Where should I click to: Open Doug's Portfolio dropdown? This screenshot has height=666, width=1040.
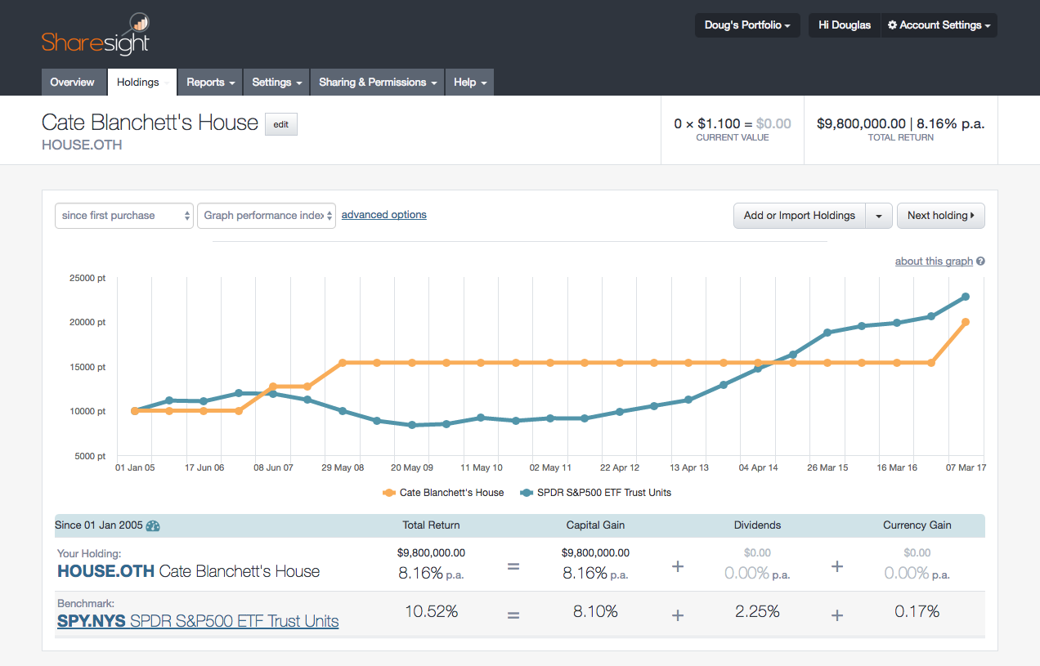[747, 25]
